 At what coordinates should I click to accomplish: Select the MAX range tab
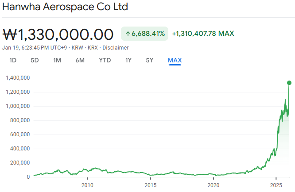175,60
